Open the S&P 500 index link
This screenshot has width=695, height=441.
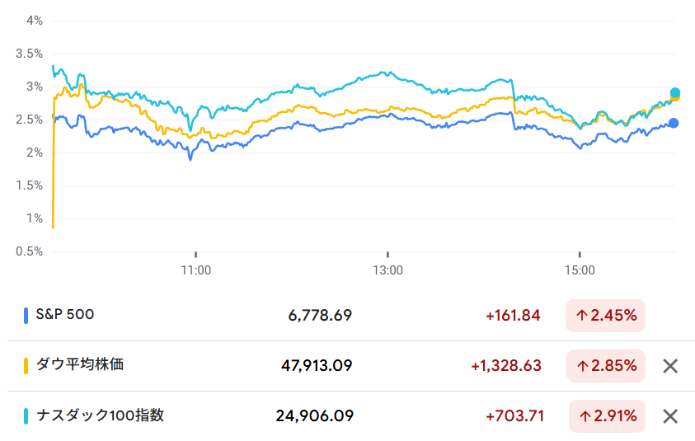pos(65,315)
